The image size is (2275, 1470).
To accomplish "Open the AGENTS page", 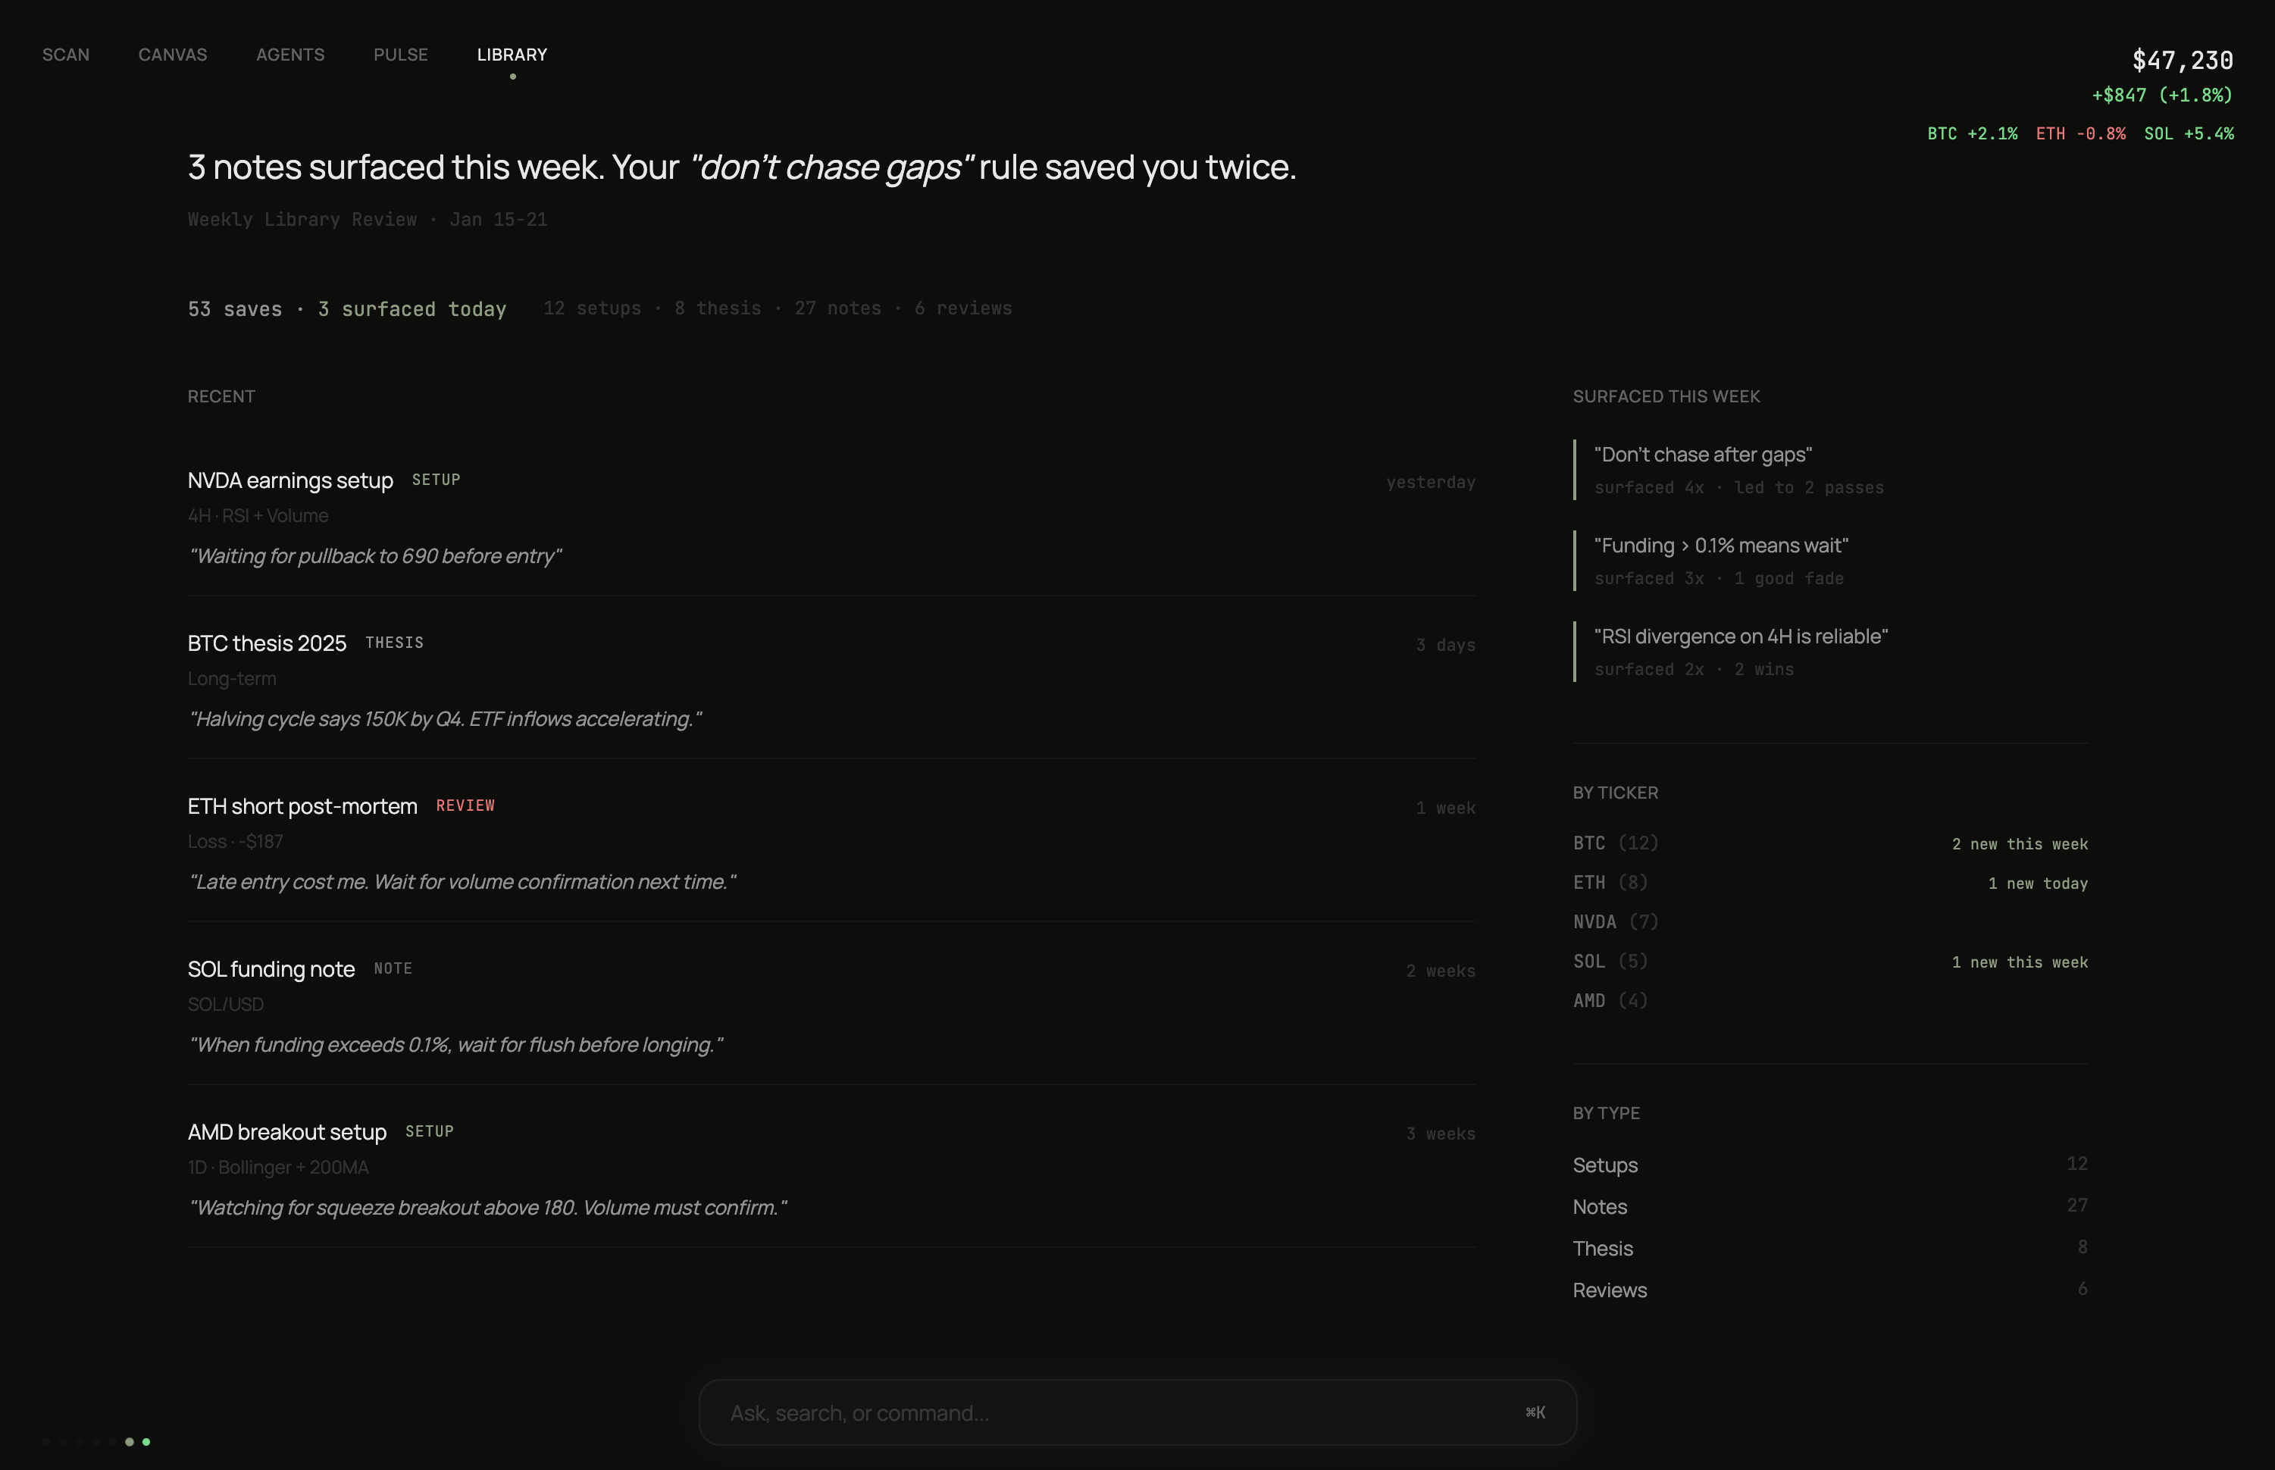I will (290, 55).
